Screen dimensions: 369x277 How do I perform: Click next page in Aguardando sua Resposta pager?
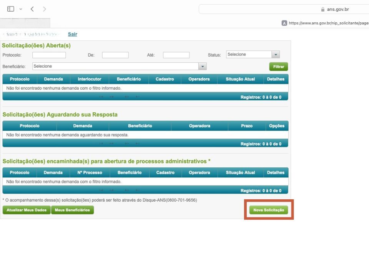click(x=127, y=144)
